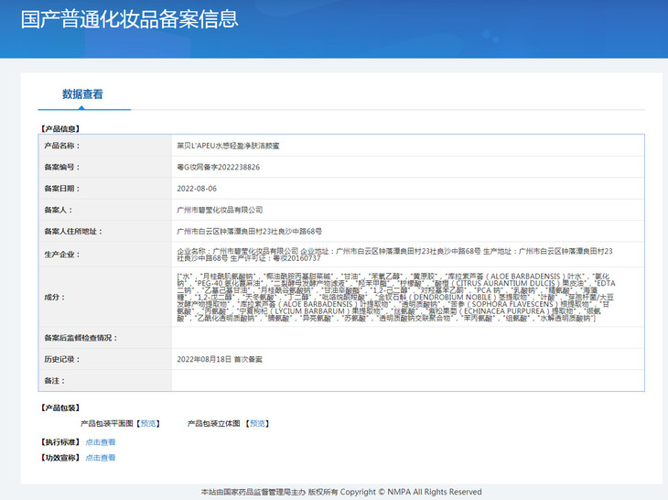Click 预览 link for 产品包装平面图
Screen dimensions: 668x500
click(148, 424)
